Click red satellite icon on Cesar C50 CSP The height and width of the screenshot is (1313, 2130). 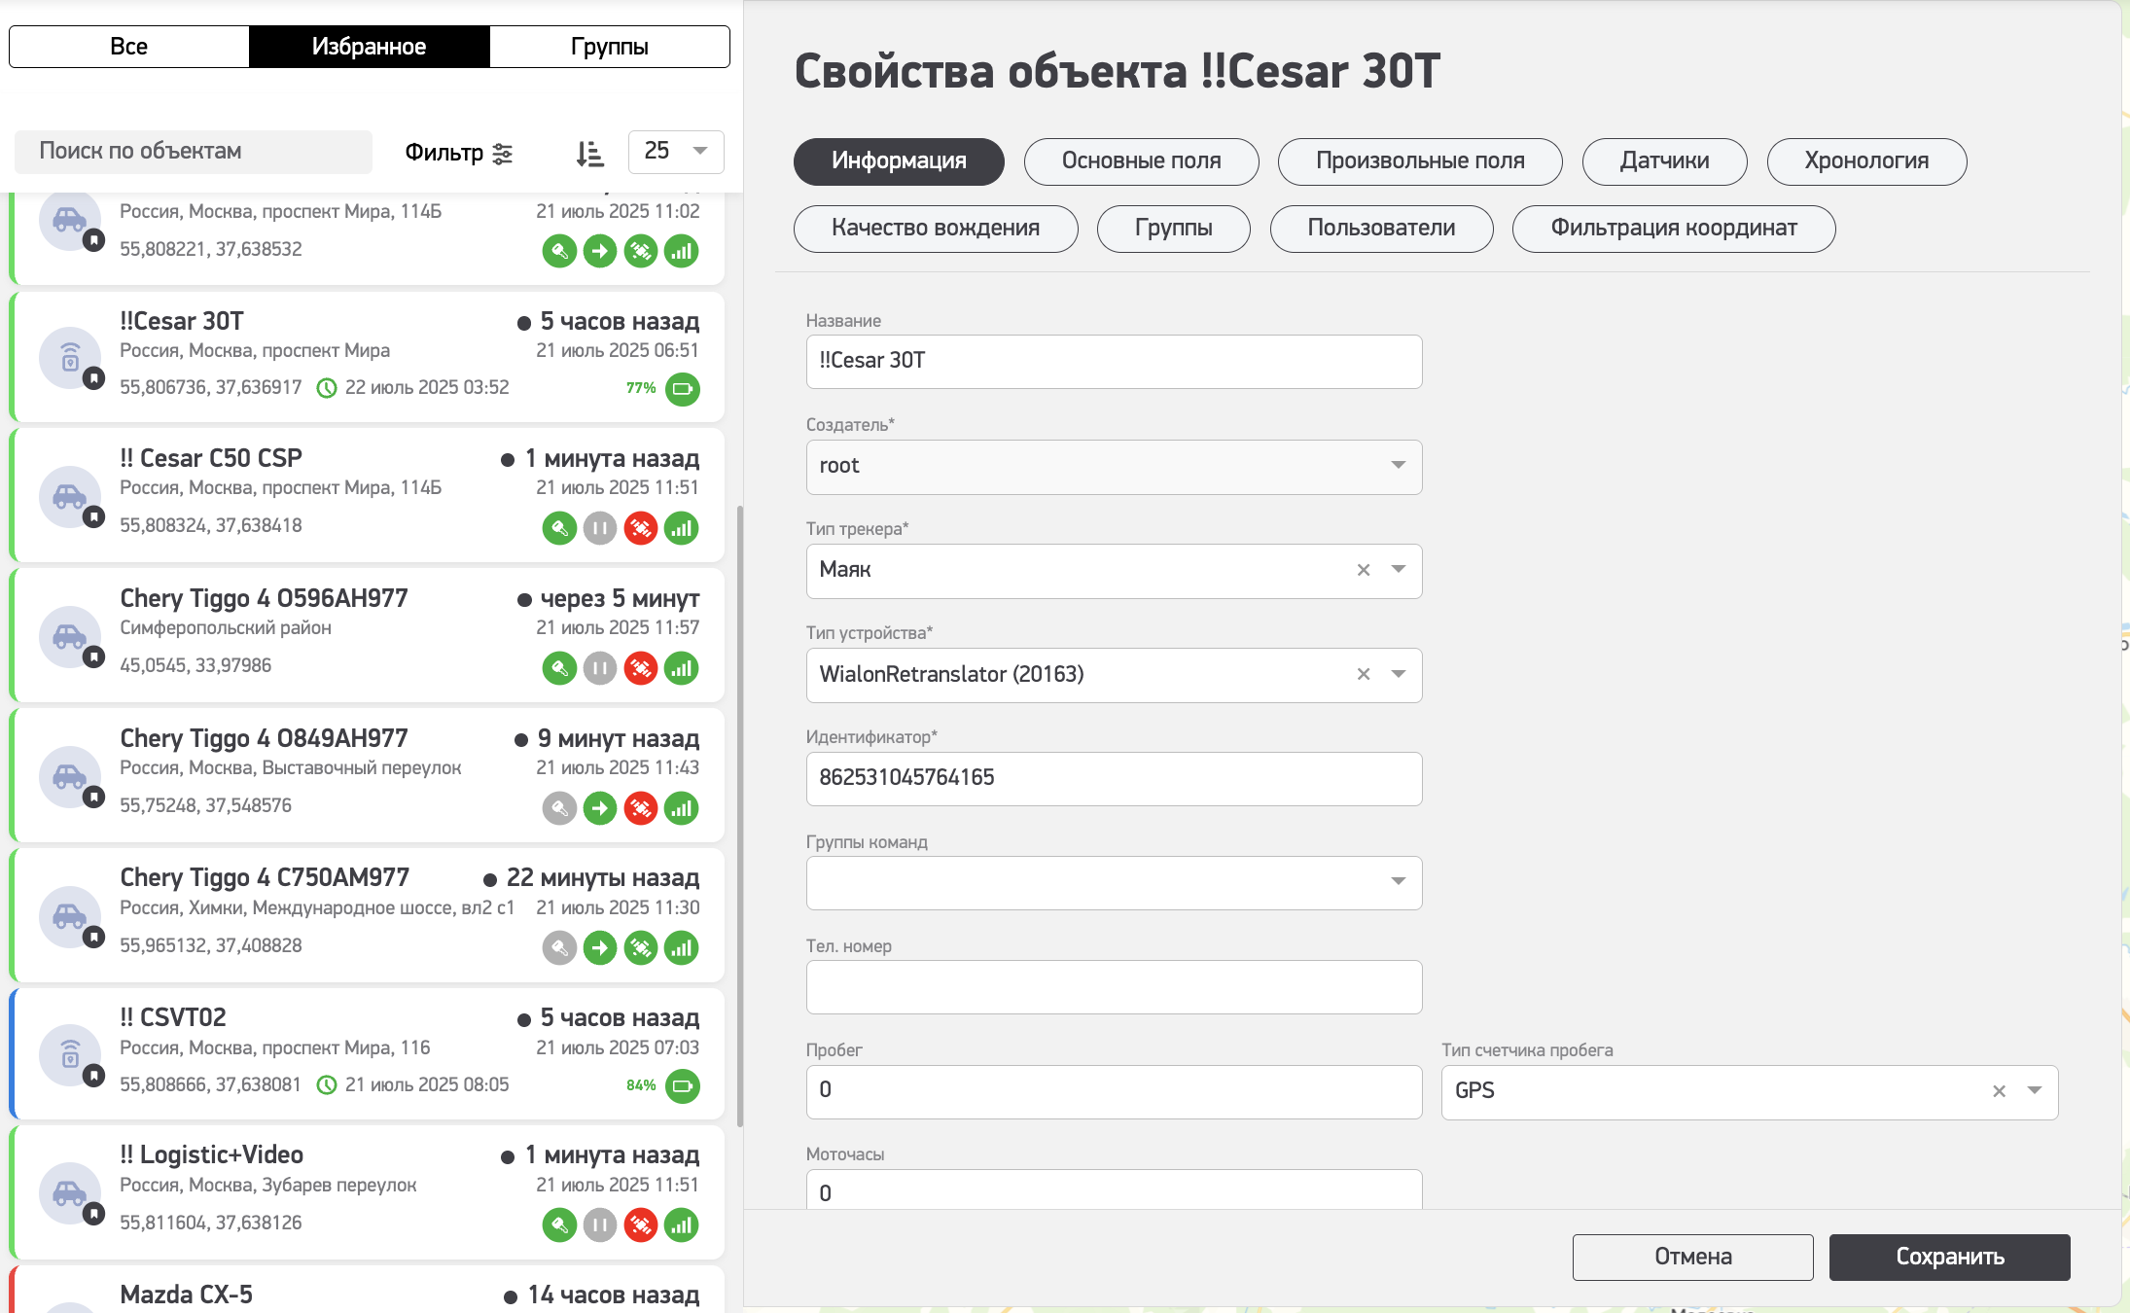point(641,528)
